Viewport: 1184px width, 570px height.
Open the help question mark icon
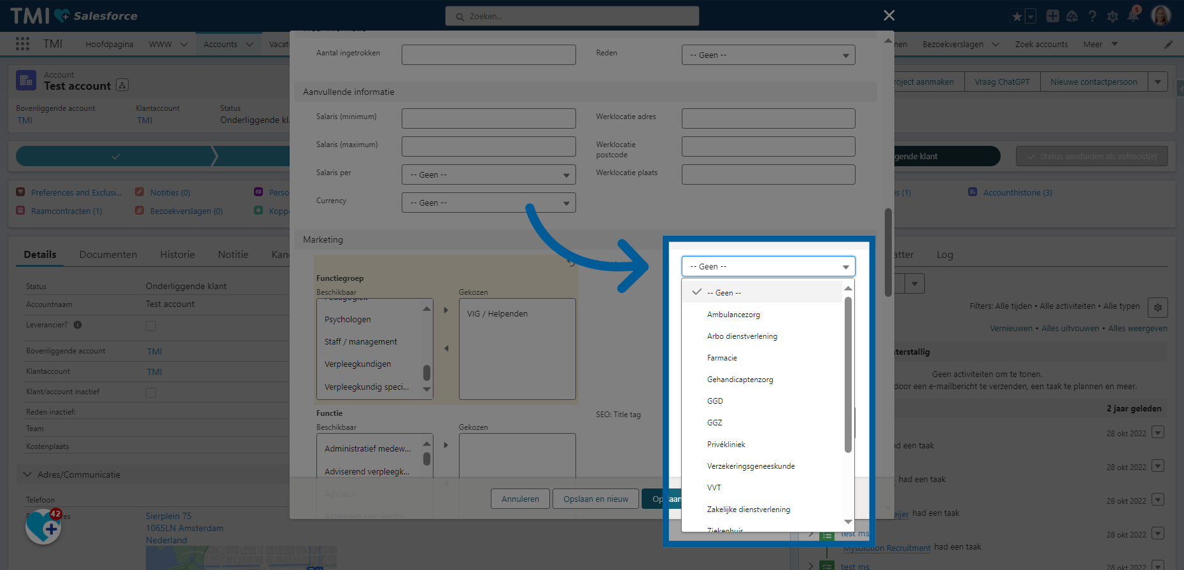[1092, 16]
